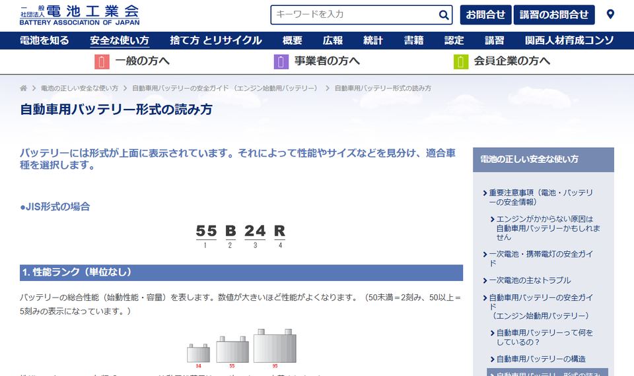Viewport: 634px width, 376px height.
Task: Open the 電池を知る menu
Action: pos(44,40)
